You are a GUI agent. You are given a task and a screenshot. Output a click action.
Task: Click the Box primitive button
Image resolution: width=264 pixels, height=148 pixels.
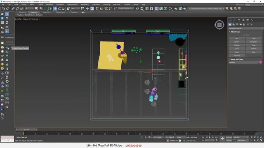(237, 38)
